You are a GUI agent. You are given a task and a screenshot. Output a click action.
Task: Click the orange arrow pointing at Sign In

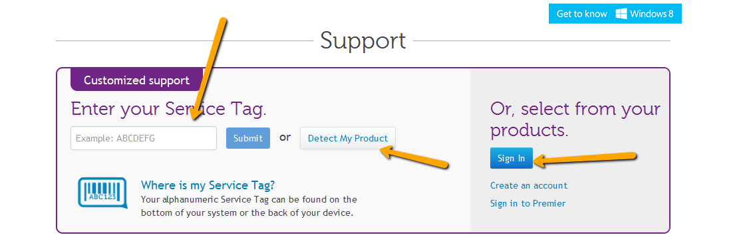585,159
